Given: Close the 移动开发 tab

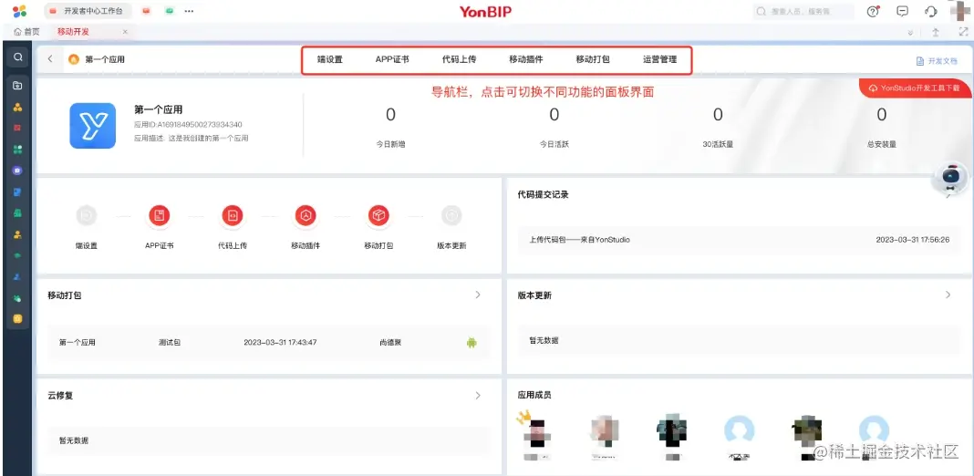Looking at the screenshot, I should [125, 32].
